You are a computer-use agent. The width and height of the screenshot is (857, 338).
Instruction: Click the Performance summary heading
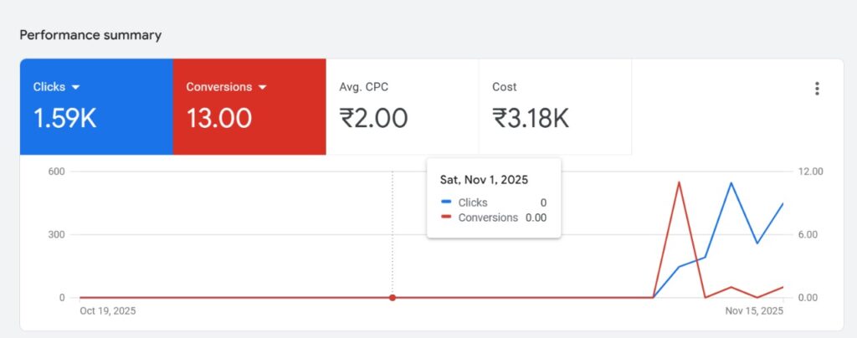pyautogui.click(x=90, y=35)
